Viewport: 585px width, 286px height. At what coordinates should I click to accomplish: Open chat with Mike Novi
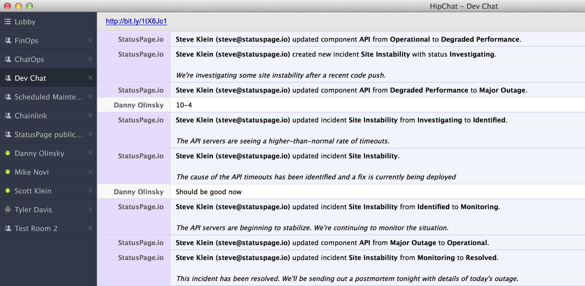click(48, 172)
